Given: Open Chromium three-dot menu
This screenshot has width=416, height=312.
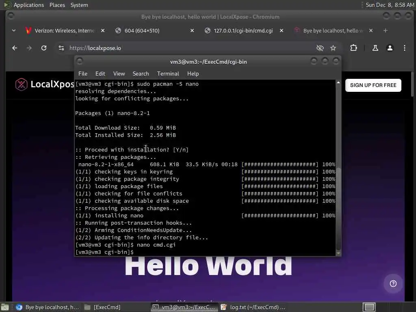Looking at the screenshot, I should click(404, 48).
